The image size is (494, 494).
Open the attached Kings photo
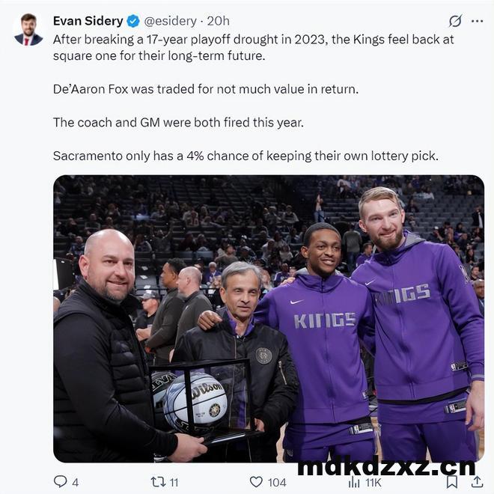269,319
